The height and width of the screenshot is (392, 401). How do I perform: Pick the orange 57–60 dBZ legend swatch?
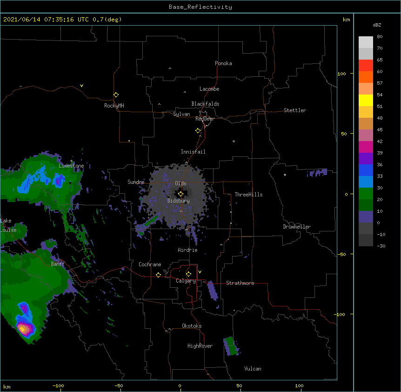point(366,77)
